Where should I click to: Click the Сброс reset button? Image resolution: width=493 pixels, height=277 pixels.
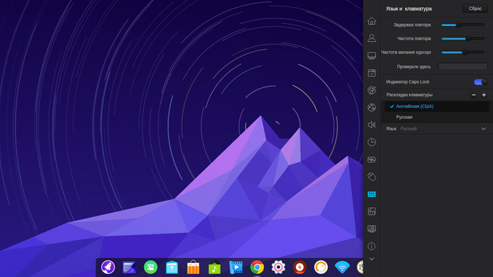coord(475,9)
